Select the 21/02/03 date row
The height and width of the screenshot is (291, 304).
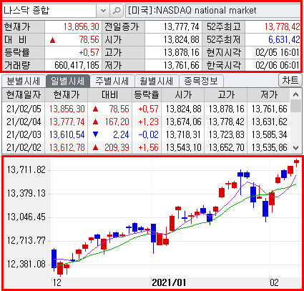click(146, 134)
